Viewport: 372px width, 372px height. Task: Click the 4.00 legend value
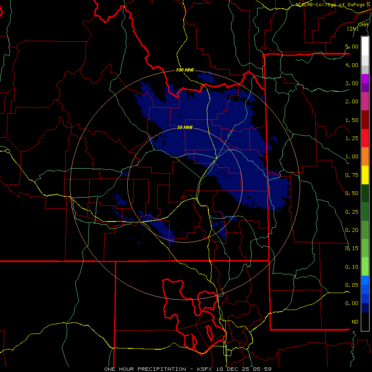pos(352,65)
